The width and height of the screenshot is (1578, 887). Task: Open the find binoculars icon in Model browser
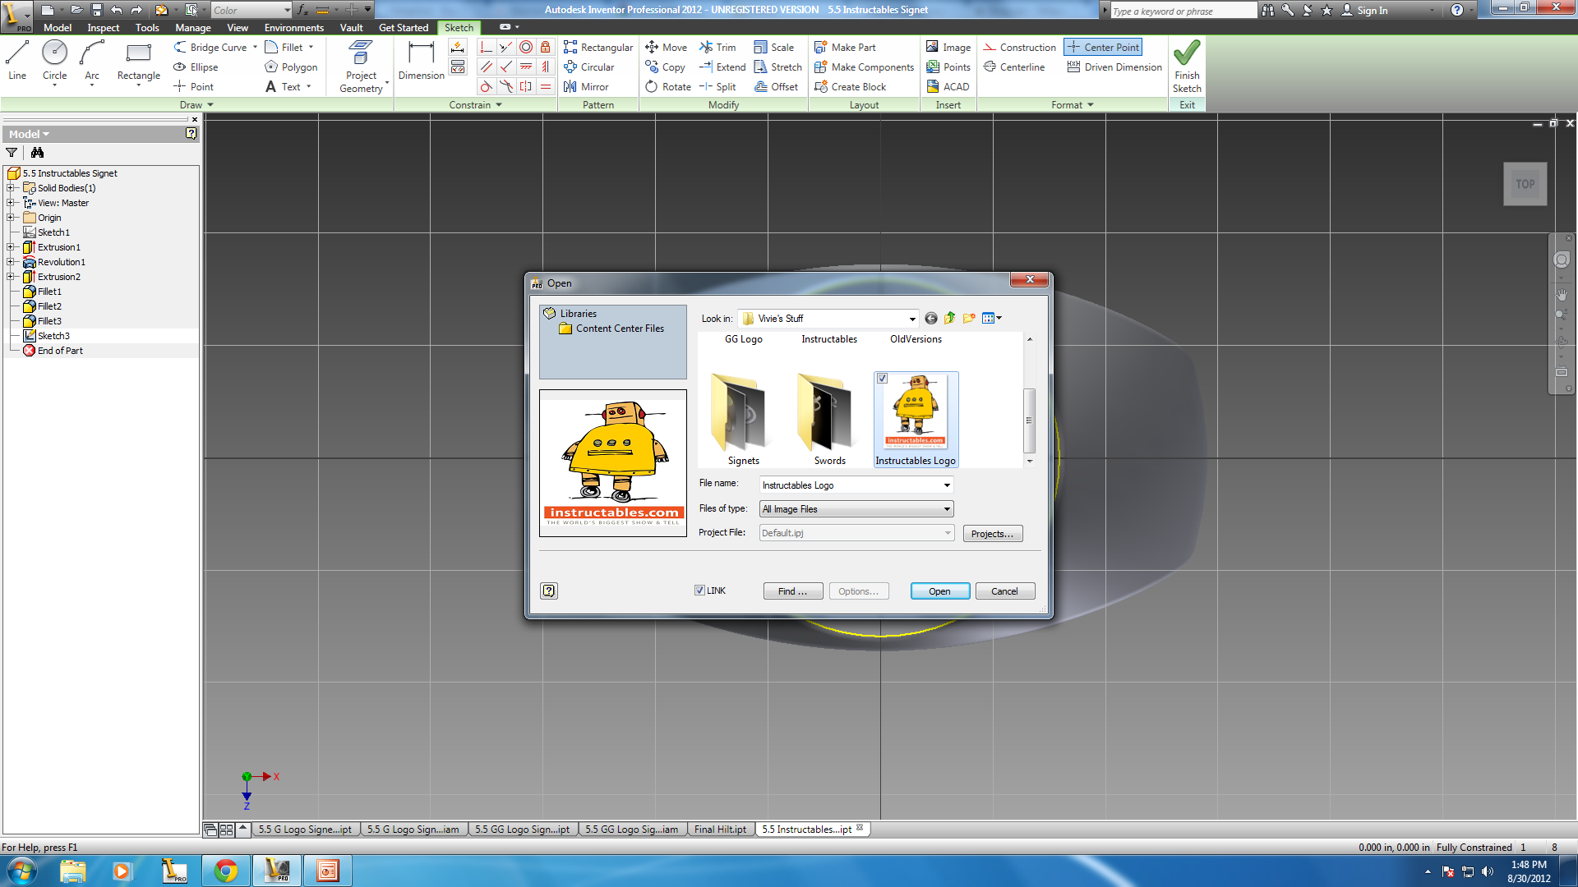click(x=37, y=152)
